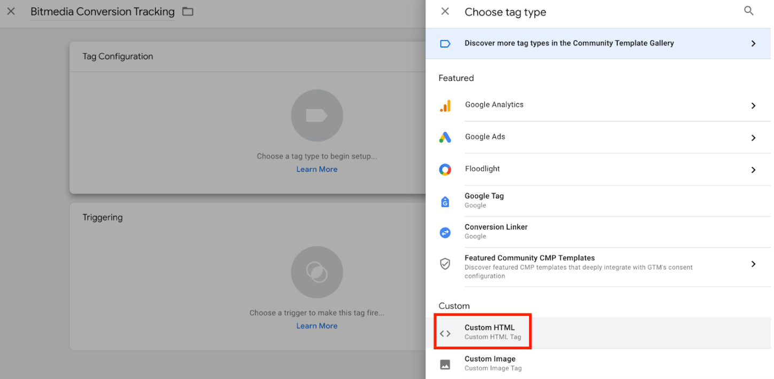The height and width of the screenshot is (379, 774).
Task: Select the Custom Image tag type
Action: [490, 363]
